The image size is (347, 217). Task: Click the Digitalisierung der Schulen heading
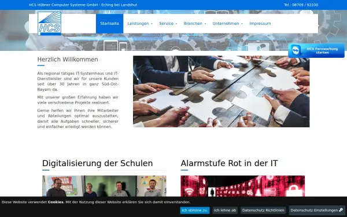(x=97, y=163)
